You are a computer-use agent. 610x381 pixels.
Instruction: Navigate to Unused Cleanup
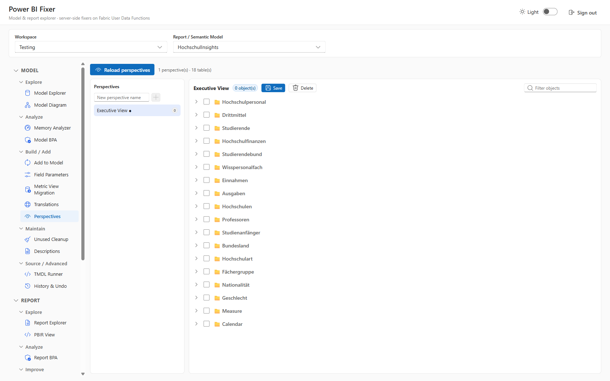[x=50, y=239]
